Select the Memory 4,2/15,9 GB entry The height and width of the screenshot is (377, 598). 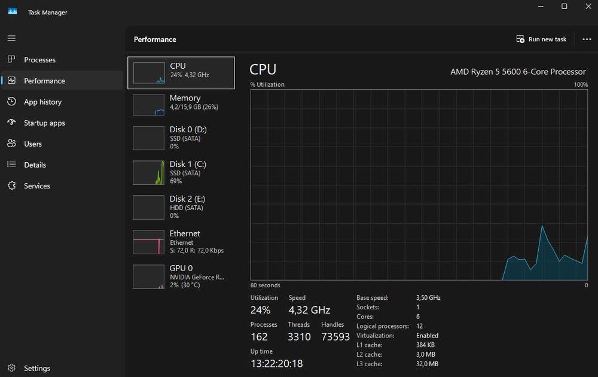coord(181,105)
